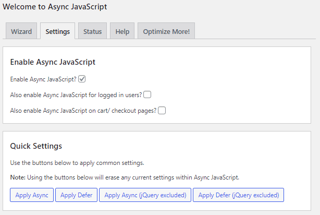The height and width of the screenshot is (215, 320).
Task: Click the 'Quick Settings' heading
Action: tap(36, 146)
